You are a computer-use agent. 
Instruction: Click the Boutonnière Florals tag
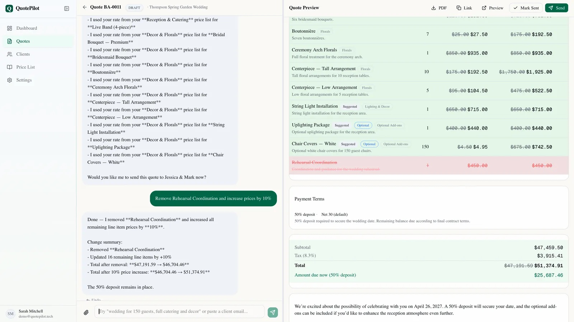[325, 32]
